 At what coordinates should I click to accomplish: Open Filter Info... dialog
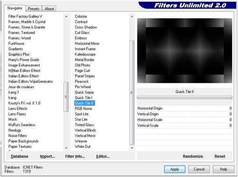pos(75,156)
